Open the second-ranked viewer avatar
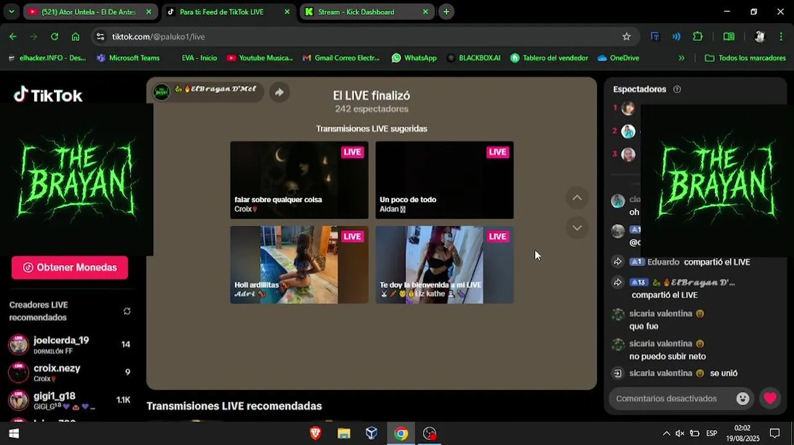This screenshot has height=445, width=794. pos(628,132)
